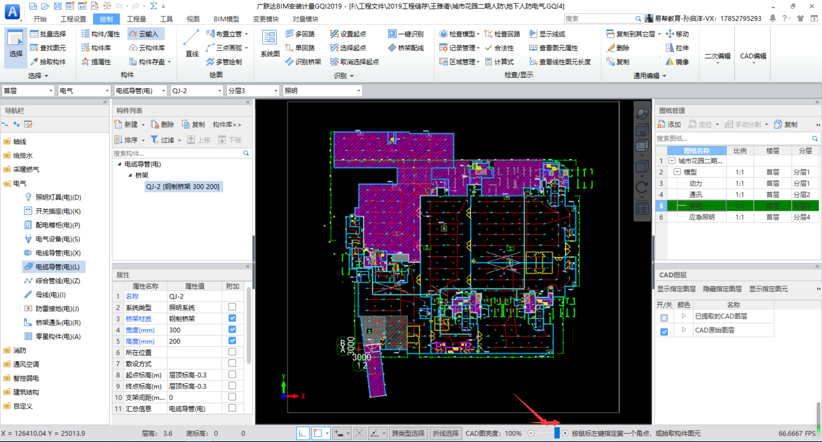Activate the 拾取构件 pick component tool
Image resolution: width=822 pixels, height=442 pixels.
click(48, 62)
